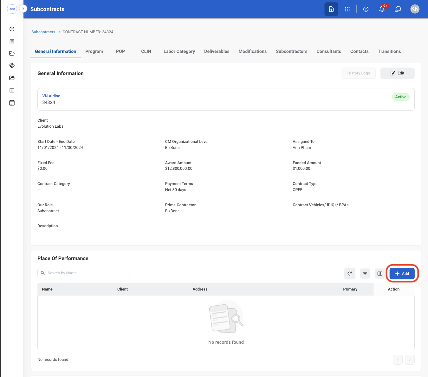Open the chat messages icon
The height and width of the screenshot is (377, 428).
point(398,9)
